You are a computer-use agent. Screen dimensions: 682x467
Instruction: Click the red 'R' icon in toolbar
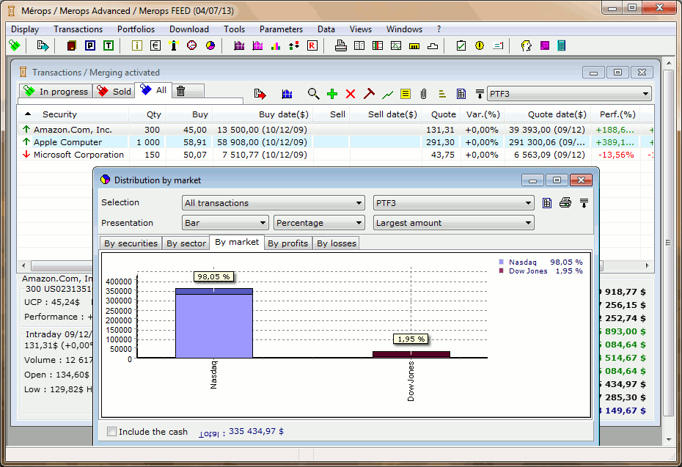point(312,45)
